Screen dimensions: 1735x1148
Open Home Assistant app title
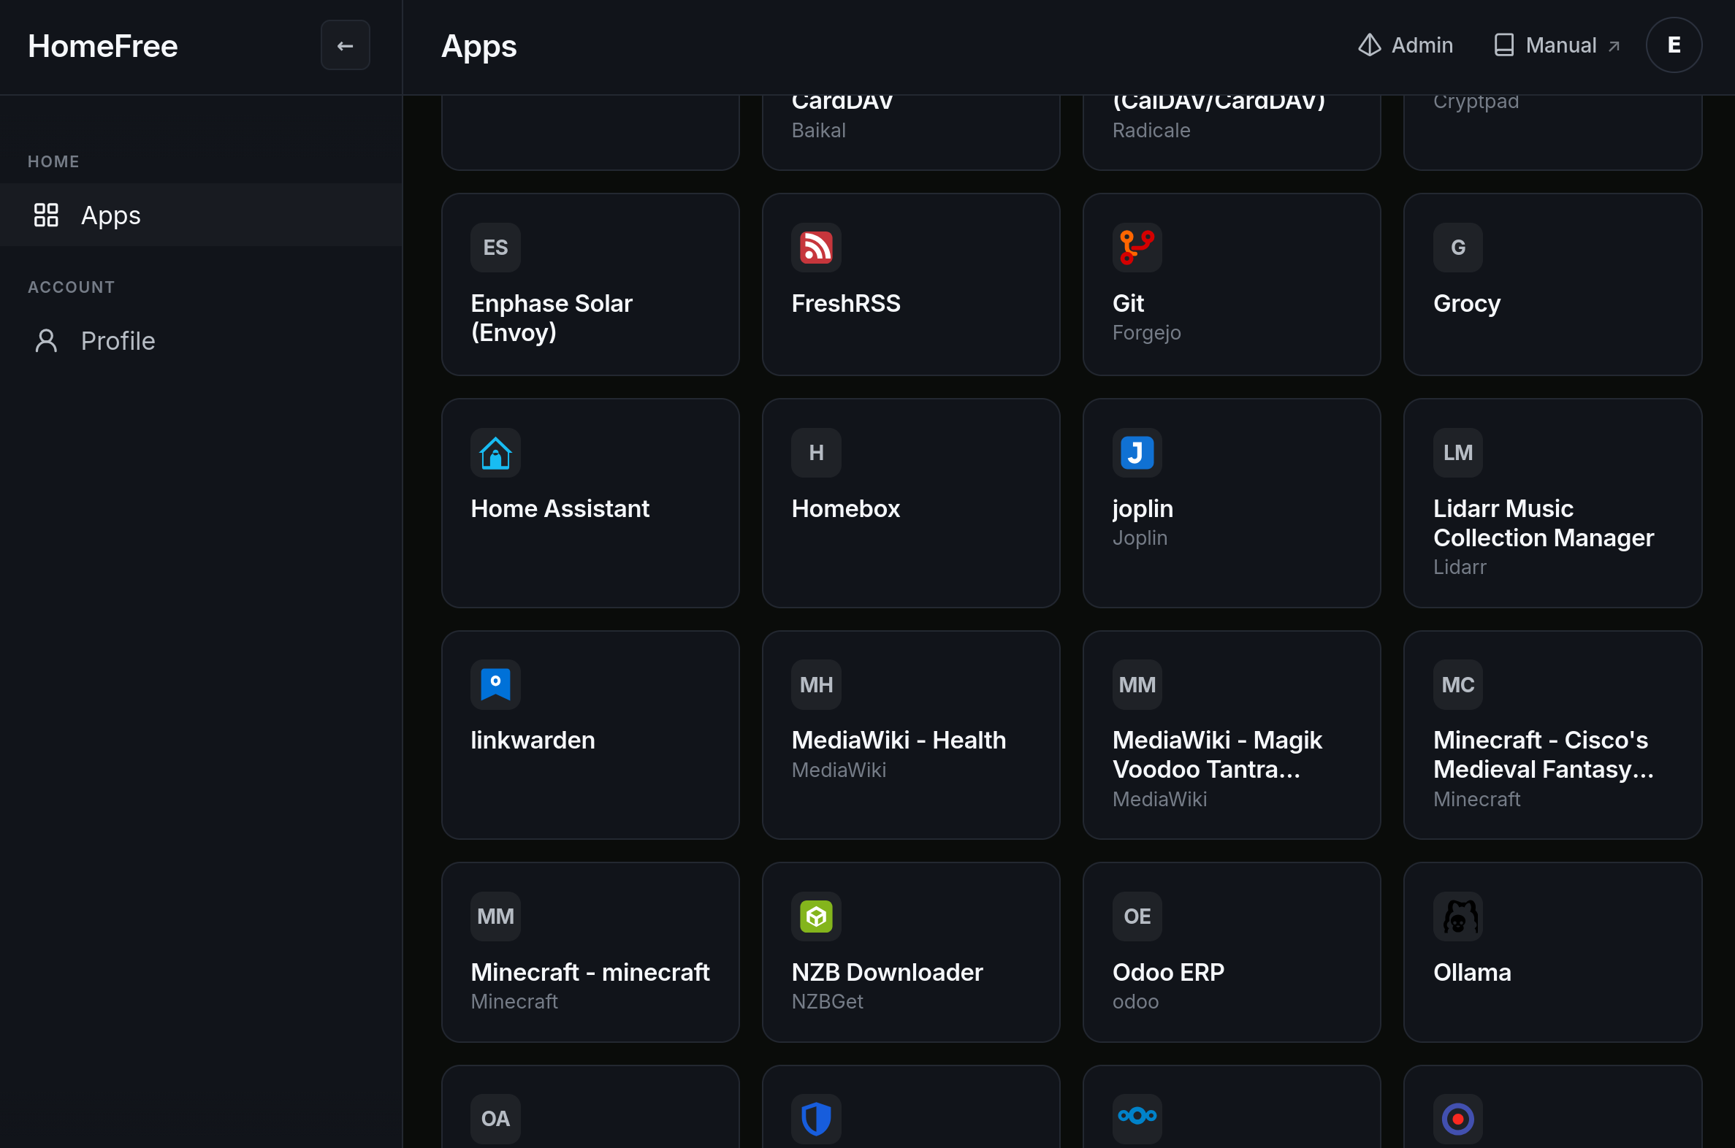pos(560,508)
